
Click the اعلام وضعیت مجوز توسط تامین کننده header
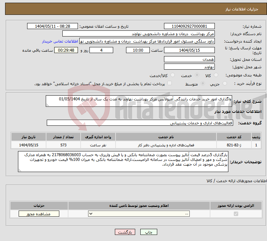139,206
